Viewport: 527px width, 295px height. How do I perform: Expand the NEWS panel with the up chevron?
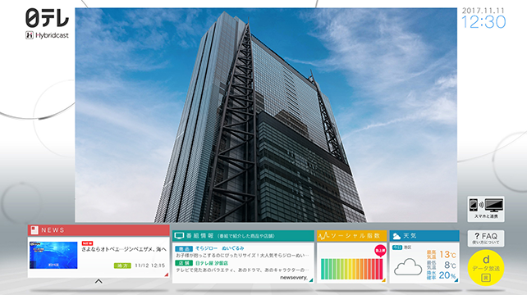click(99, 281)
